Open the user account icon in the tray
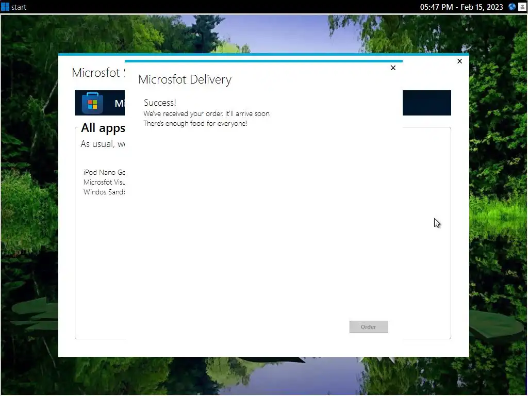The height and width of the screenshot is (396, 528). (522, 7)
